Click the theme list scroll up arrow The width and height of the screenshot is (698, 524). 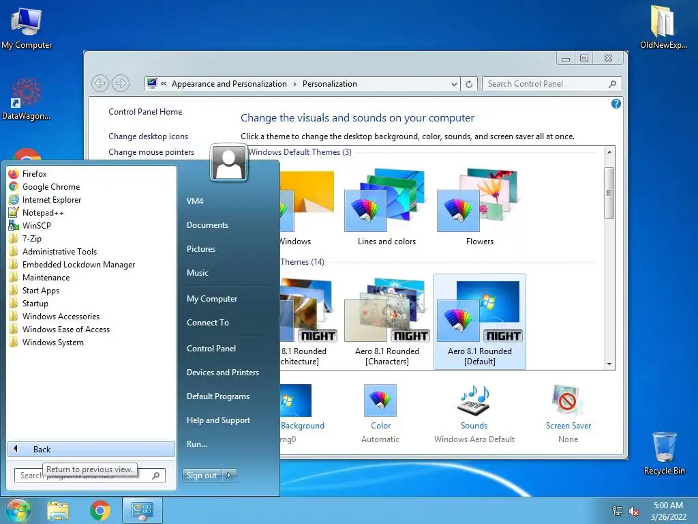pyautogui.click(x=609, y=152)
